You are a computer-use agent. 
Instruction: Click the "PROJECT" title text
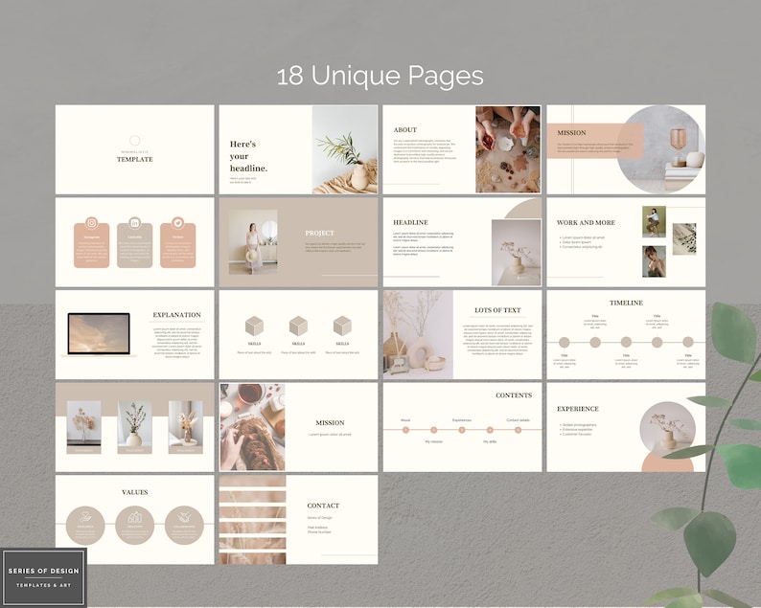319,233
